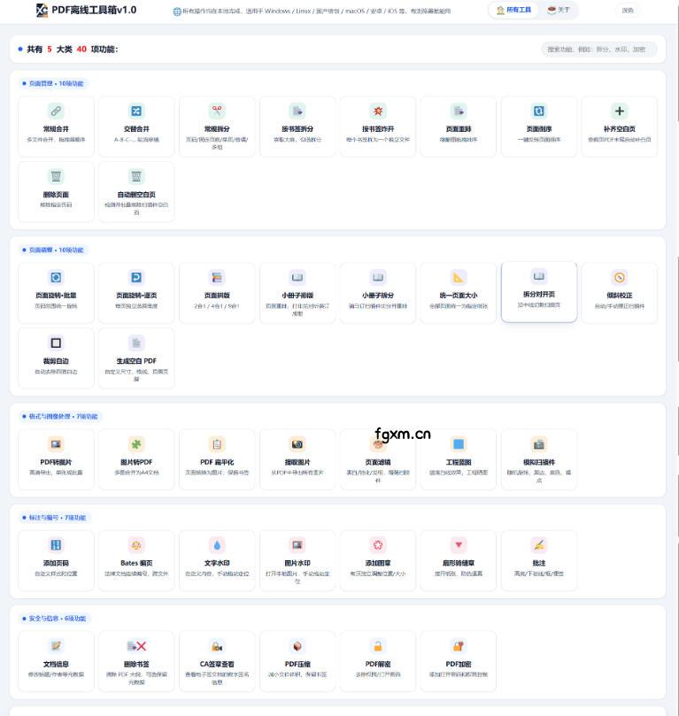This screenshot has height=716, width=679.
Task: Click the 标注与编号 section label
Action: [54, 518]
